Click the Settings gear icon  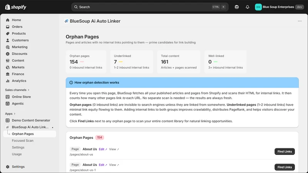pyautogui.click(x=8, y=167)
